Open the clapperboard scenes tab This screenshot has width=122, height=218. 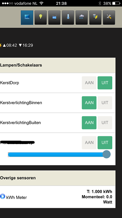54,18
